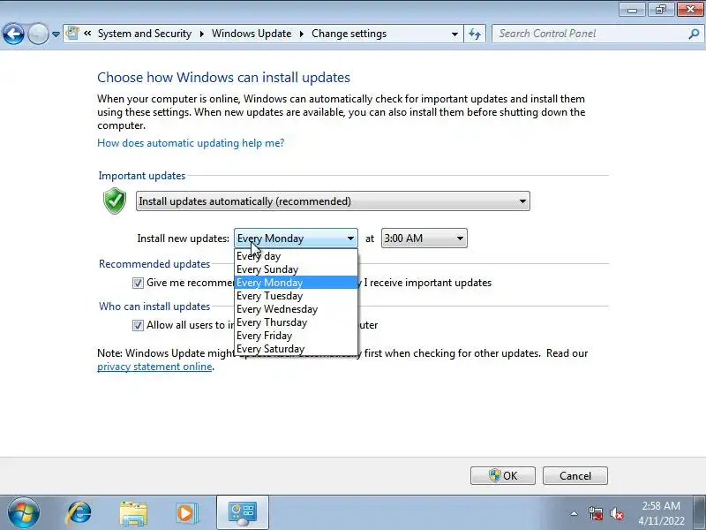Viewport: 706px width, 530px height.
Task: Click the Show desktop strip beside the clock
Action: (702, 513)
